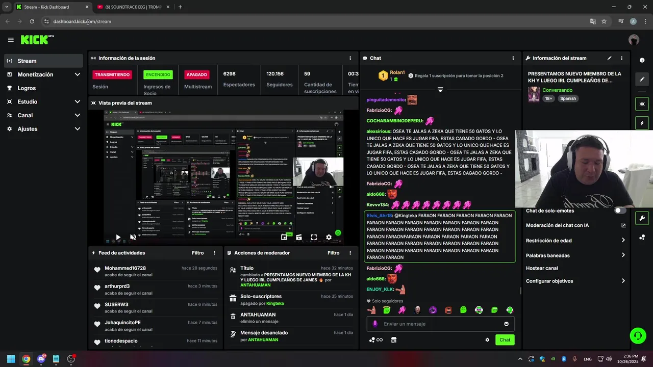Click the pencil edit icon in right rail

[x=642, y=80]
